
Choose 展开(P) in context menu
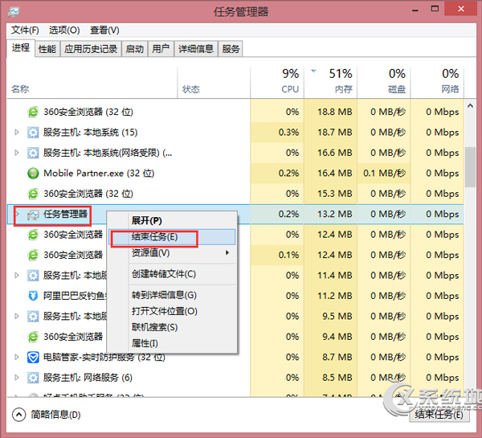[172, 221]
